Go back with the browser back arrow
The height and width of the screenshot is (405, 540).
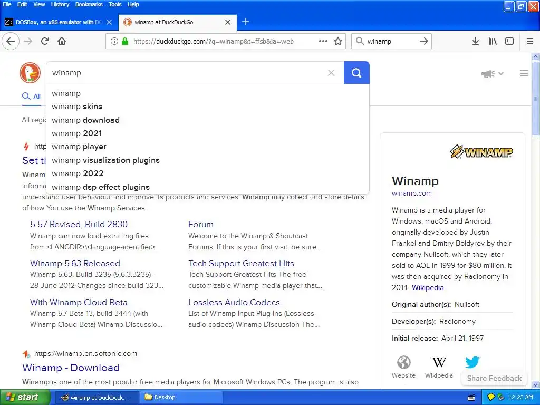11,41
